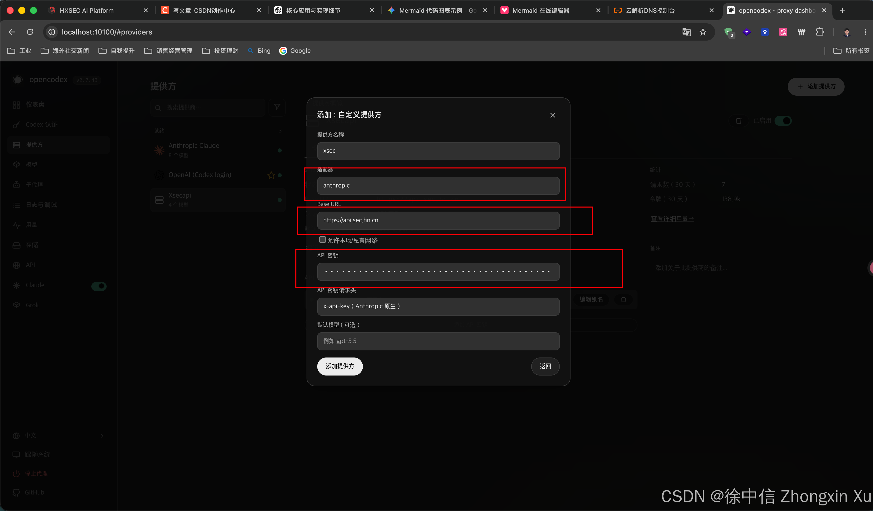
Task: Close the 云解析DNS控制台 tab
Action: [712, 10]
